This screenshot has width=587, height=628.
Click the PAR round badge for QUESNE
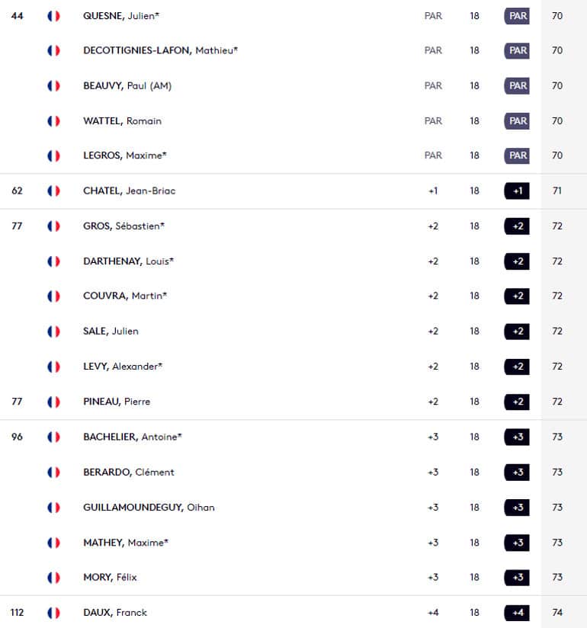tap(516, 16)
